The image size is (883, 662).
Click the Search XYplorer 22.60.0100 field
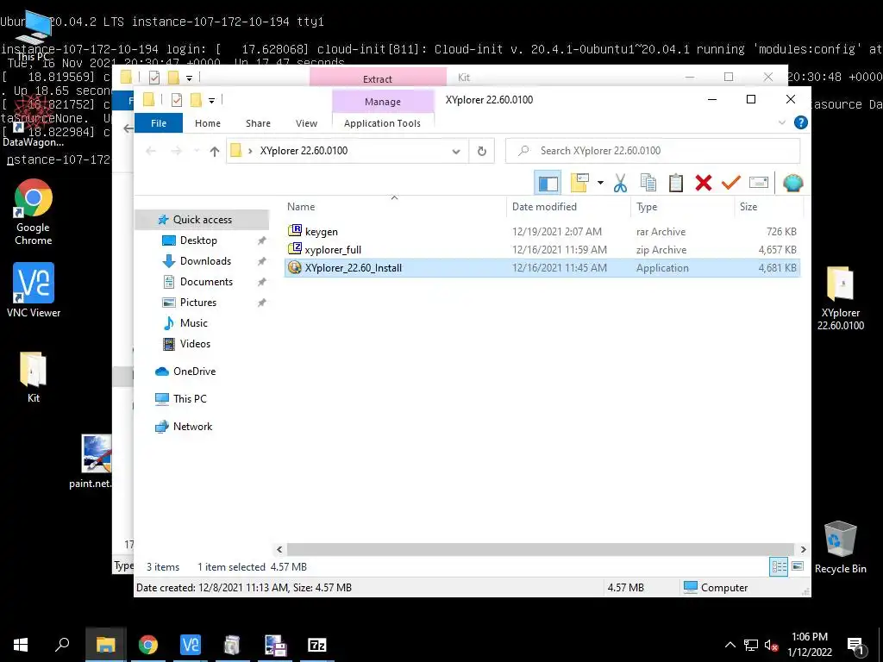653,151
